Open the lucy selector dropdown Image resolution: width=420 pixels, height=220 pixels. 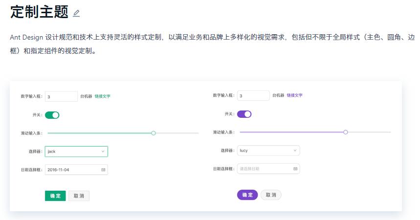tap(268, 151)
